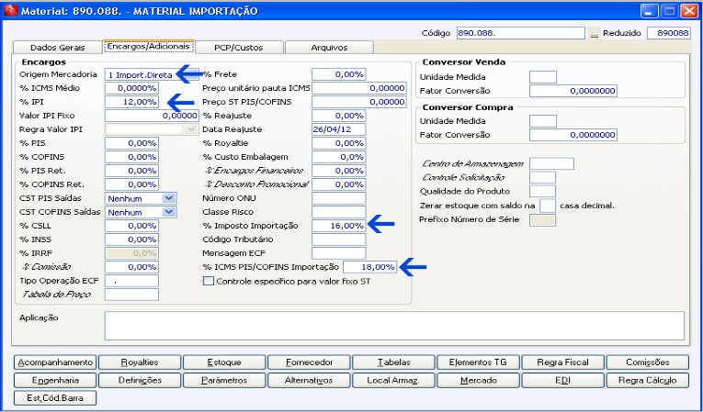This screenshot has height=412, width=703.
Task: Click the Local Armaz. button
Action: point(393,380)
